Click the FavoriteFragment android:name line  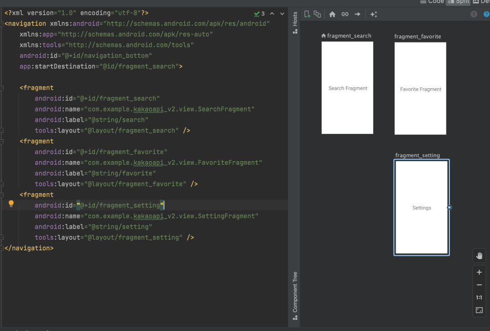pos(149,163)
